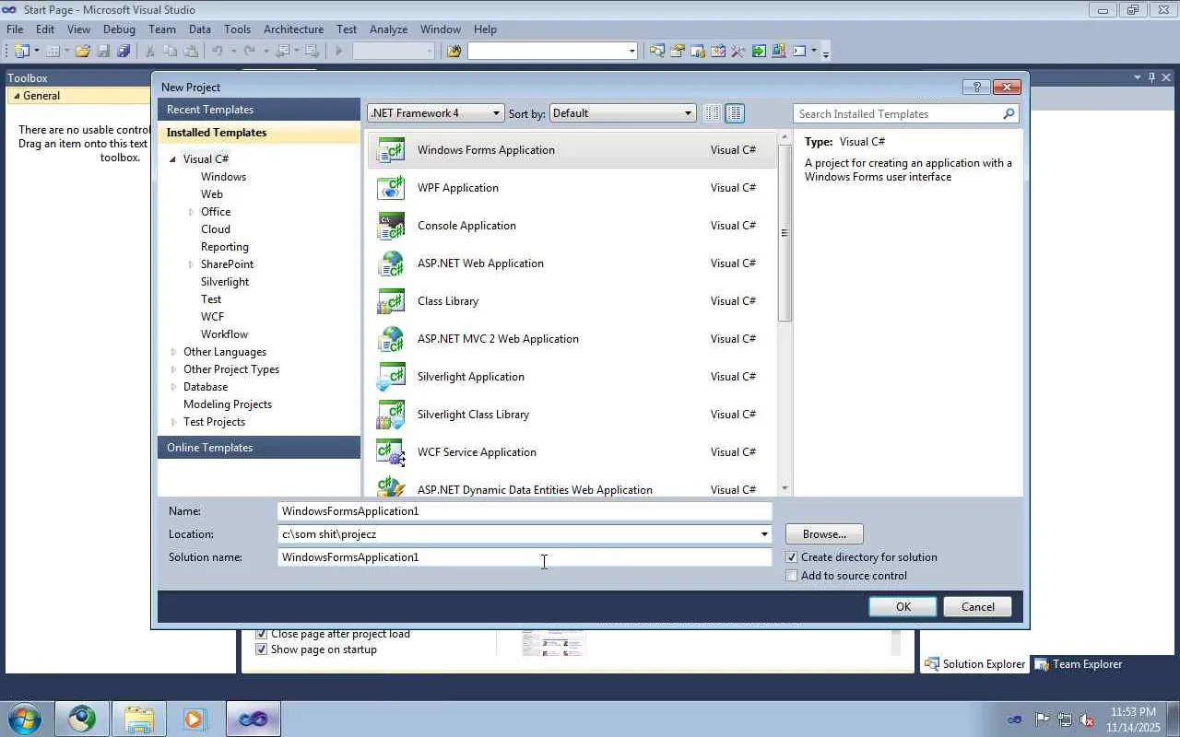This screenshot has height=737, width=1180.
Task: Expand the Database template node
Action: 173,387
